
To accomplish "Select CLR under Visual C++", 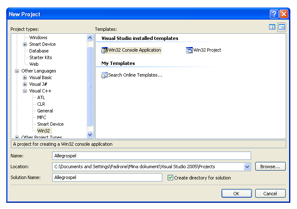I will tap(41, 104).
